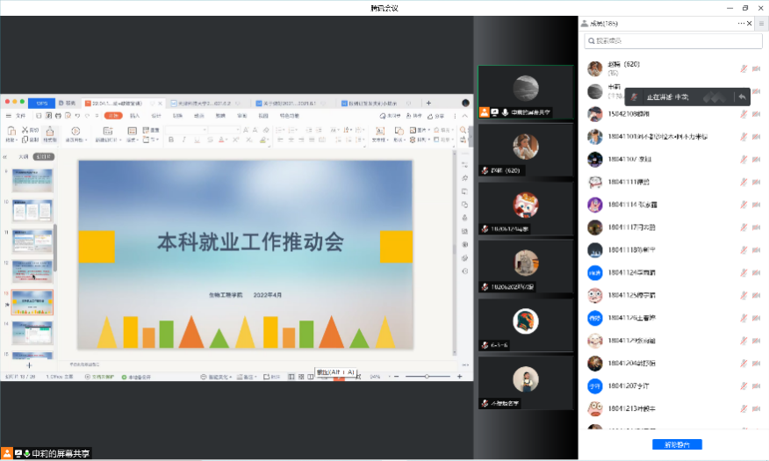Click the undo arrow in WPS quick toolbar
769x461 pixels.
click(x=77, y=116)
